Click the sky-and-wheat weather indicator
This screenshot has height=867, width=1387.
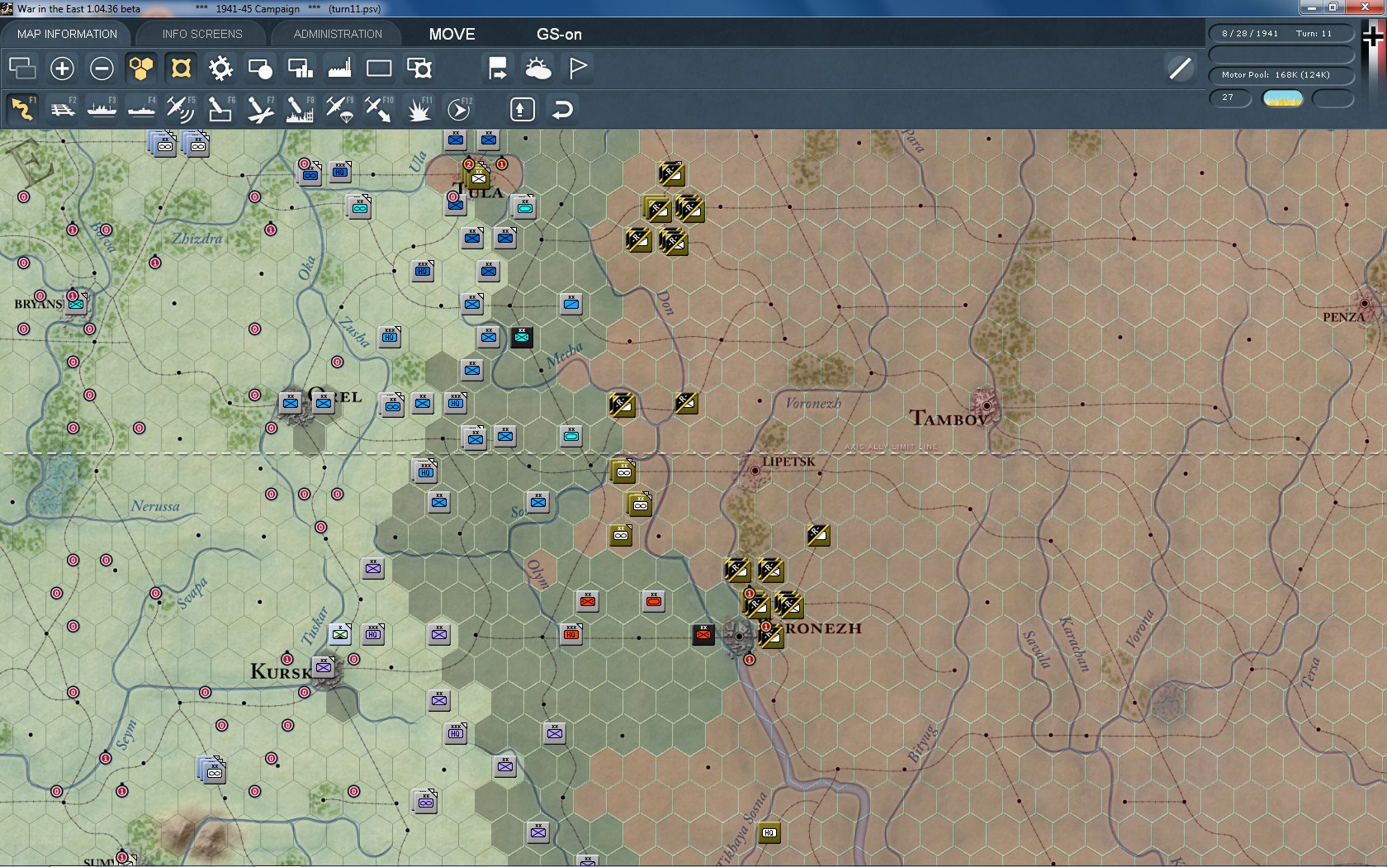[x=1283, y=98]
